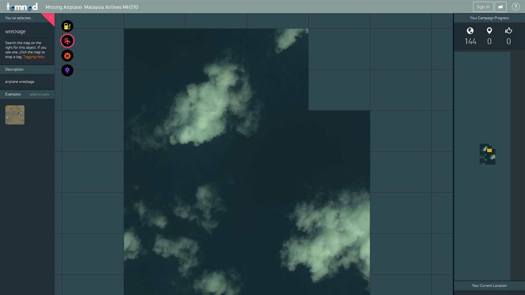Click the "144" explored count
Viewport: 525px width, 295px height.
470,41
